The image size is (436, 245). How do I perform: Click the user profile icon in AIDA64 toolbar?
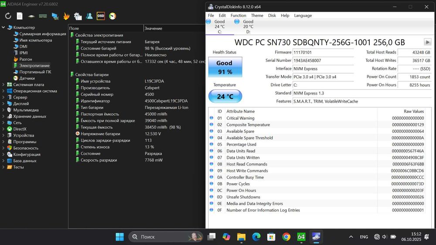click(89, 16)
